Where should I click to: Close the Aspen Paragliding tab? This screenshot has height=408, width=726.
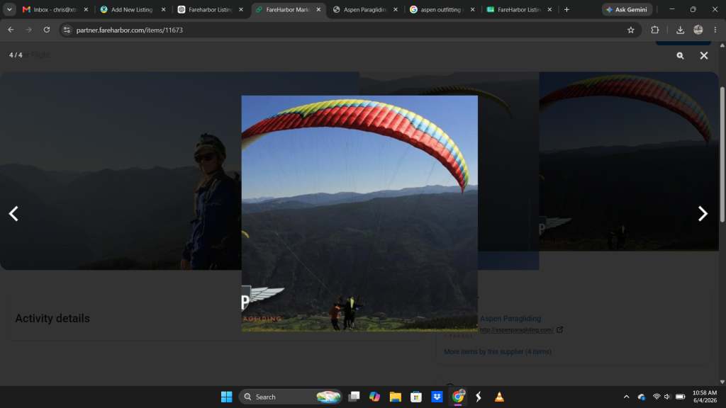pyautogui.click(x=396, y=9)
